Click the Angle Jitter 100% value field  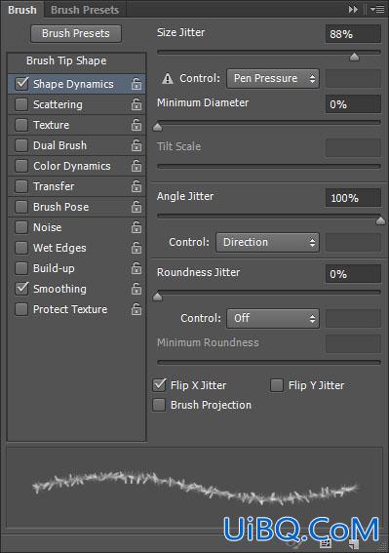(353, 197)
